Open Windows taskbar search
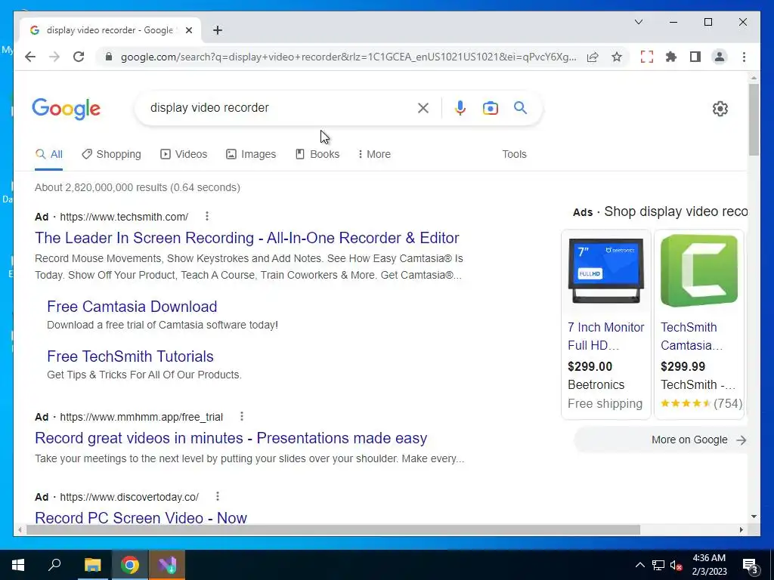This screenshot has height=580, width=774. pyautogui.click(x=54, y=565)
